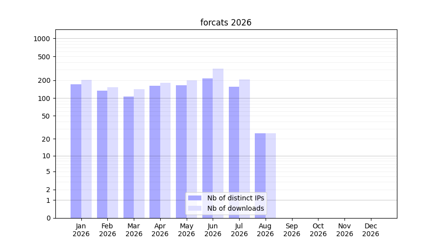Select the Apr 2026 downloads bar

tap(166, 150)
